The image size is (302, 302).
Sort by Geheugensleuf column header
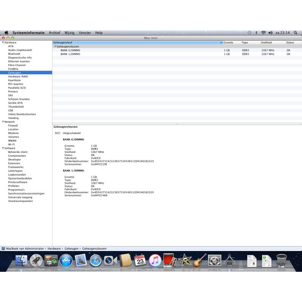[137, 42]
